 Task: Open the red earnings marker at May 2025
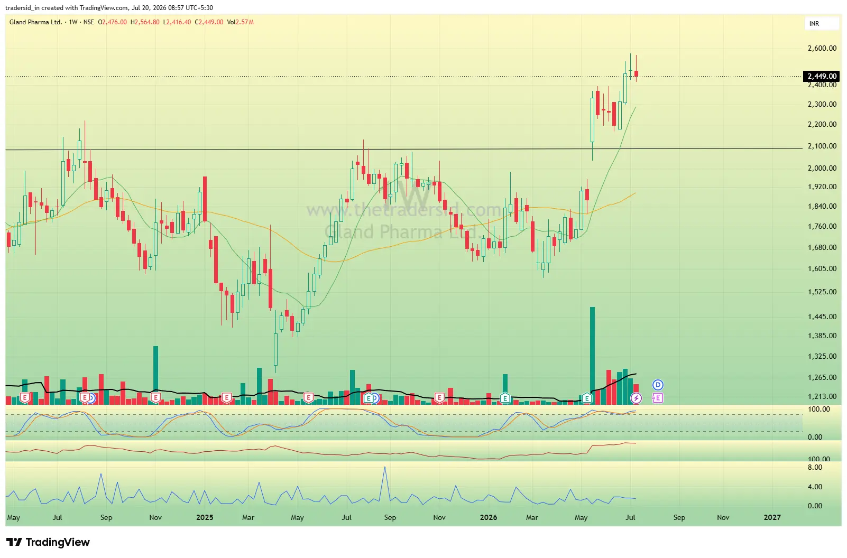click(308, 397)
